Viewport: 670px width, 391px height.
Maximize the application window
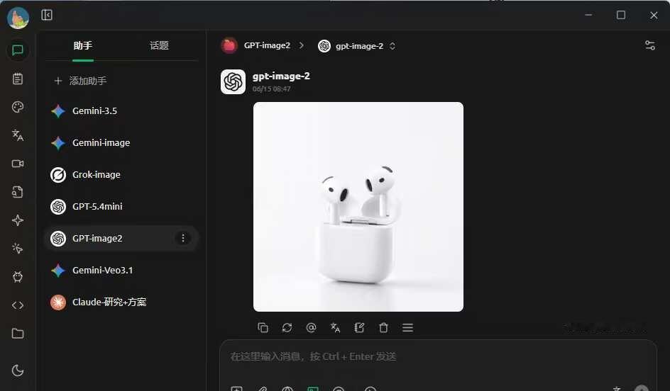[621, 16]
